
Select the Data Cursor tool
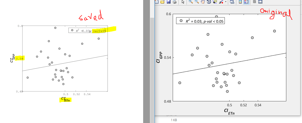click(x=215, y=2)
